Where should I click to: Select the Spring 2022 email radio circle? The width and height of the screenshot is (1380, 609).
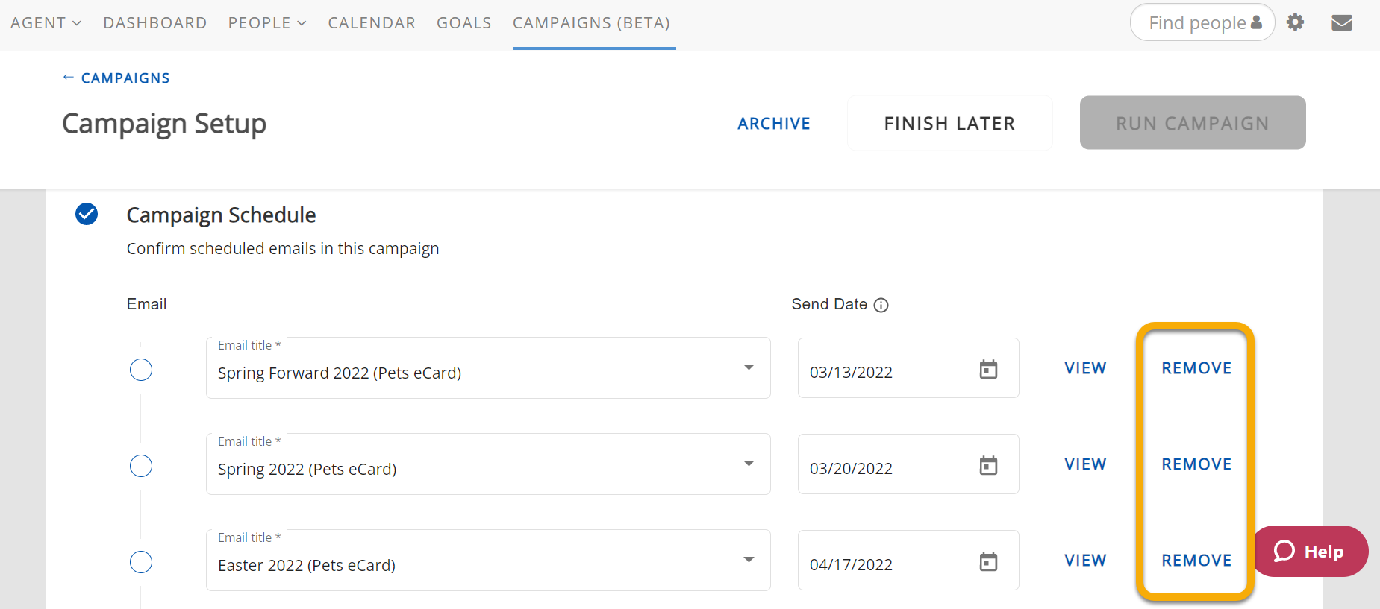(141, 466)
